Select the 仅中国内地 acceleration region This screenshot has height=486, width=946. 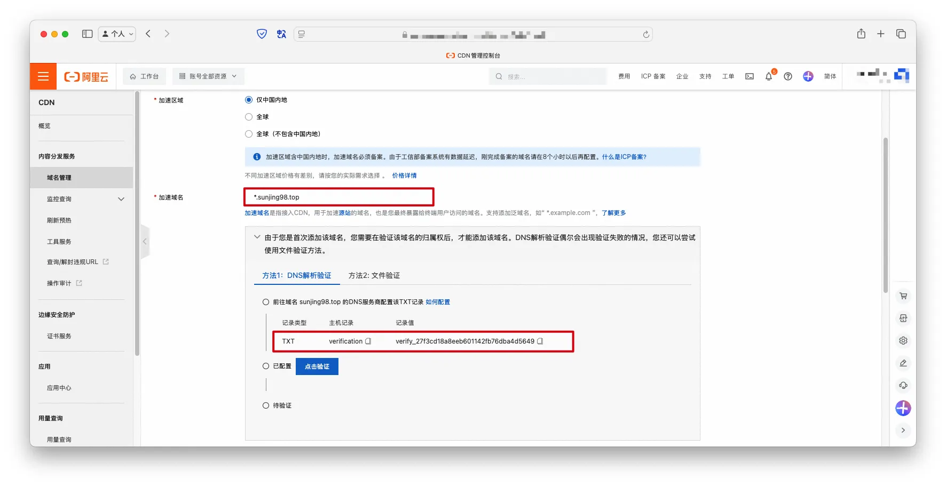pyautogui.click(x=249, y=100)
